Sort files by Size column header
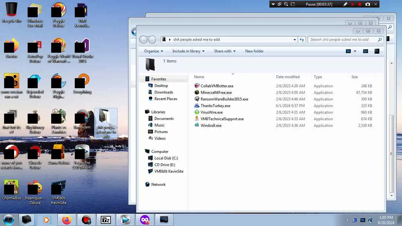The image size is (402, 226). tap(362, 77)
